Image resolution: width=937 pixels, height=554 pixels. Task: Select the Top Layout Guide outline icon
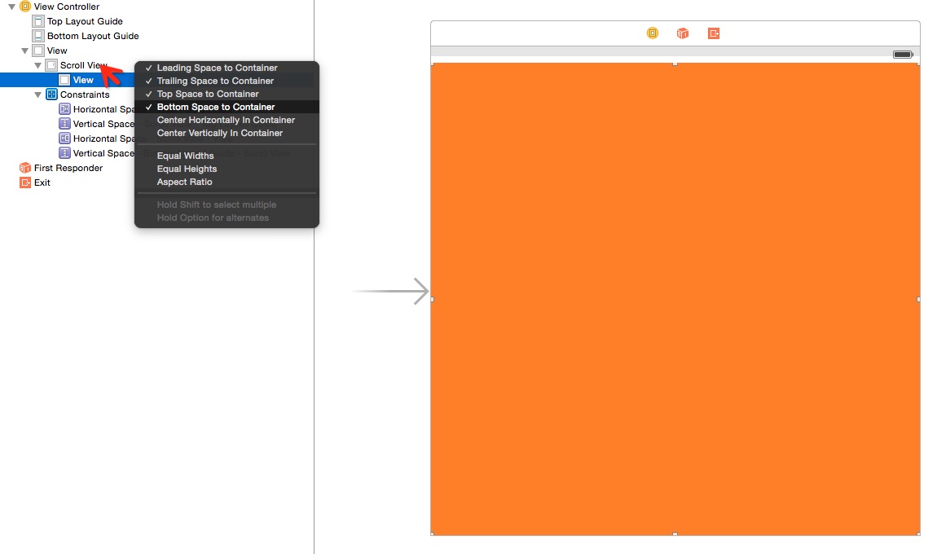(38, 21)
